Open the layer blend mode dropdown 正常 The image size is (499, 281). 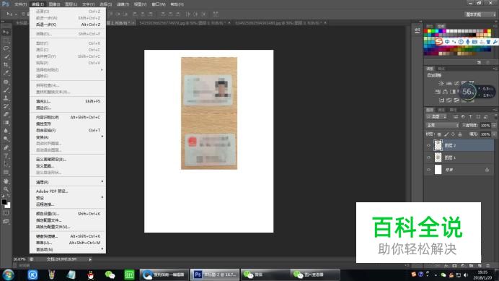(442, 126)
